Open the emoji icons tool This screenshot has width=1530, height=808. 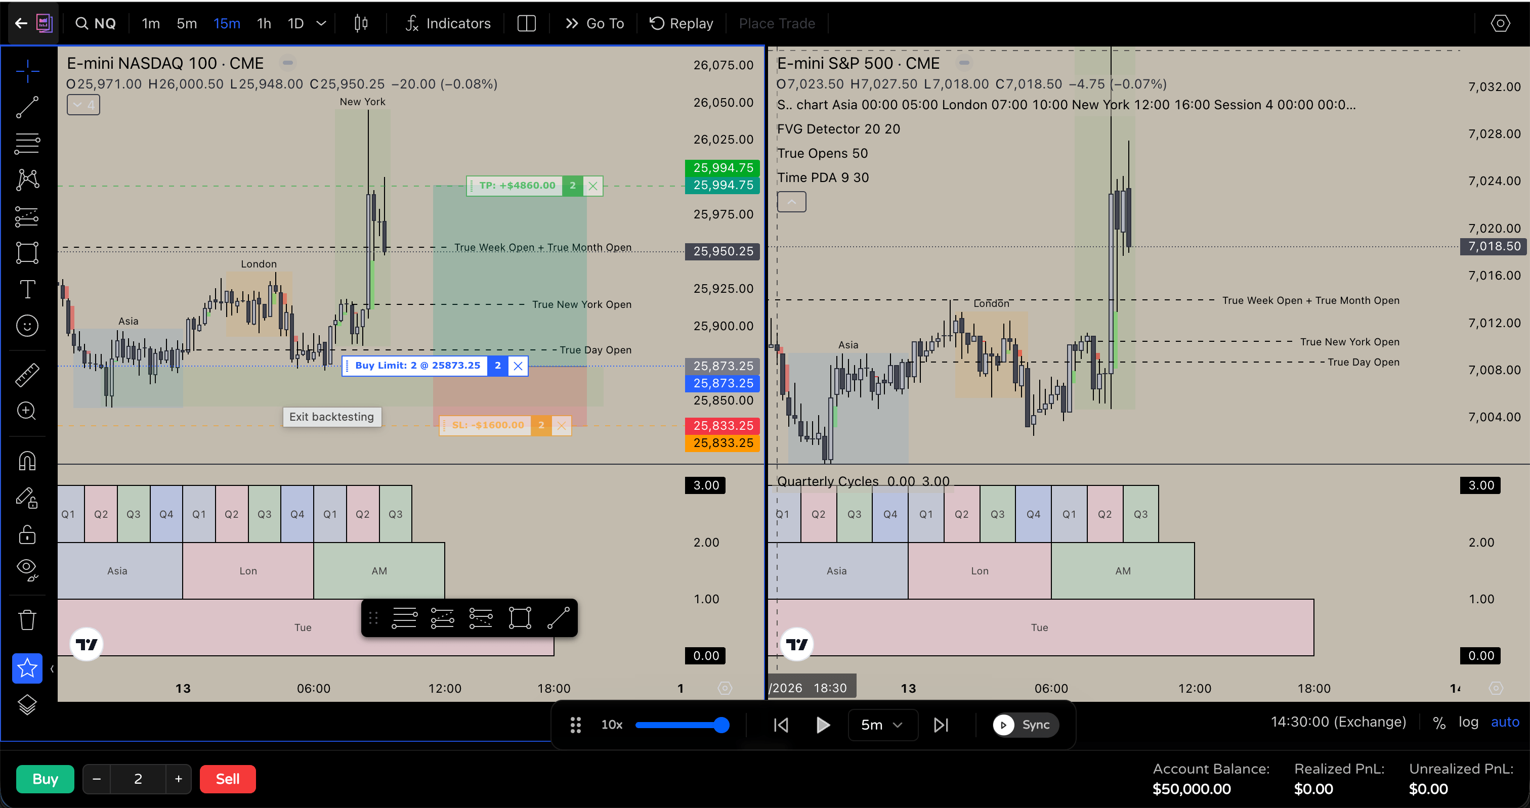coord(27,325)
